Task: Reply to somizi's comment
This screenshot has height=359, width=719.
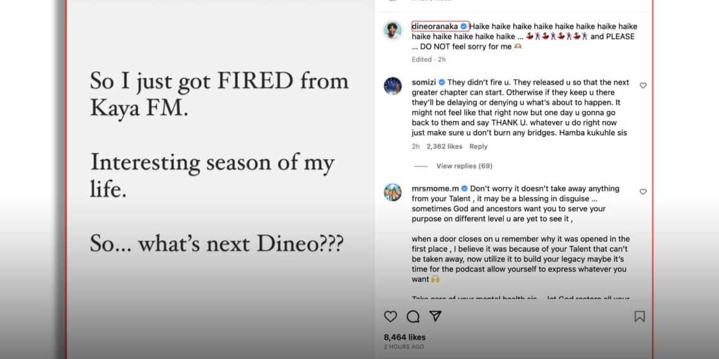Action: click(479, 147)
